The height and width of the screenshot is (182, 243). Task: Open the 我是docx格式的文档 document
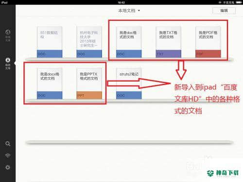(50, 83)
